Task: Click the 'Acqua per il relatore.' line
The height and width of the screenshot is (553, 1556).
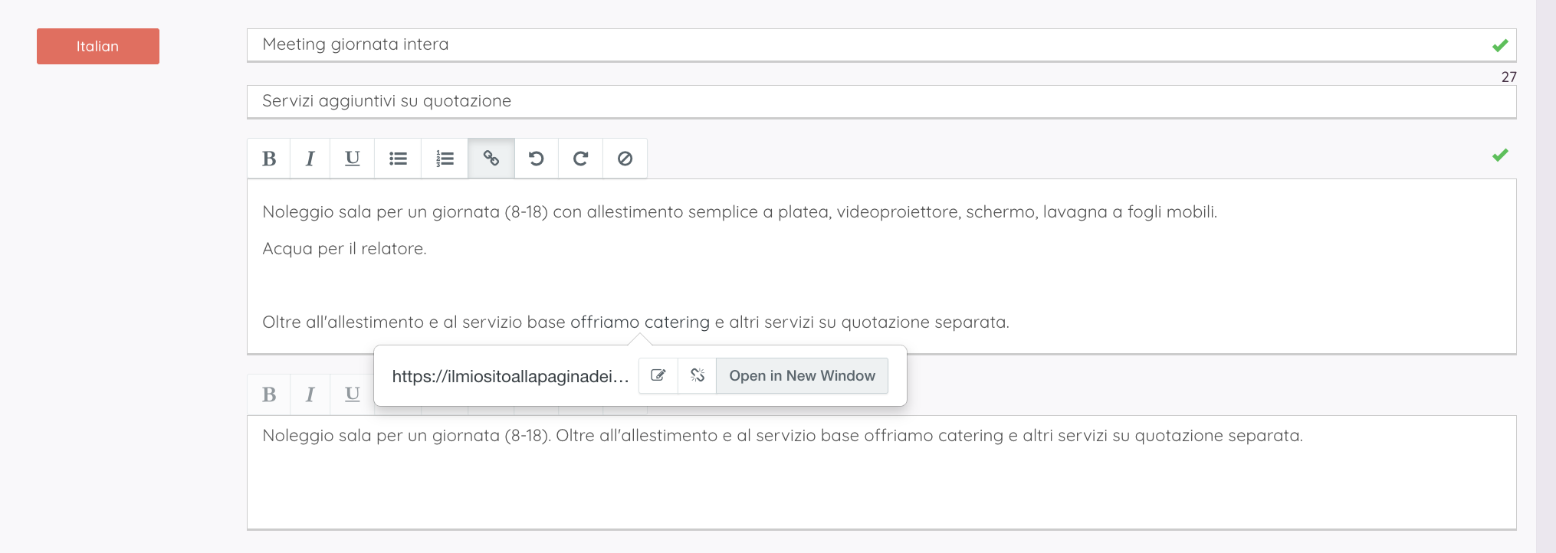Action: click(344, 248)
